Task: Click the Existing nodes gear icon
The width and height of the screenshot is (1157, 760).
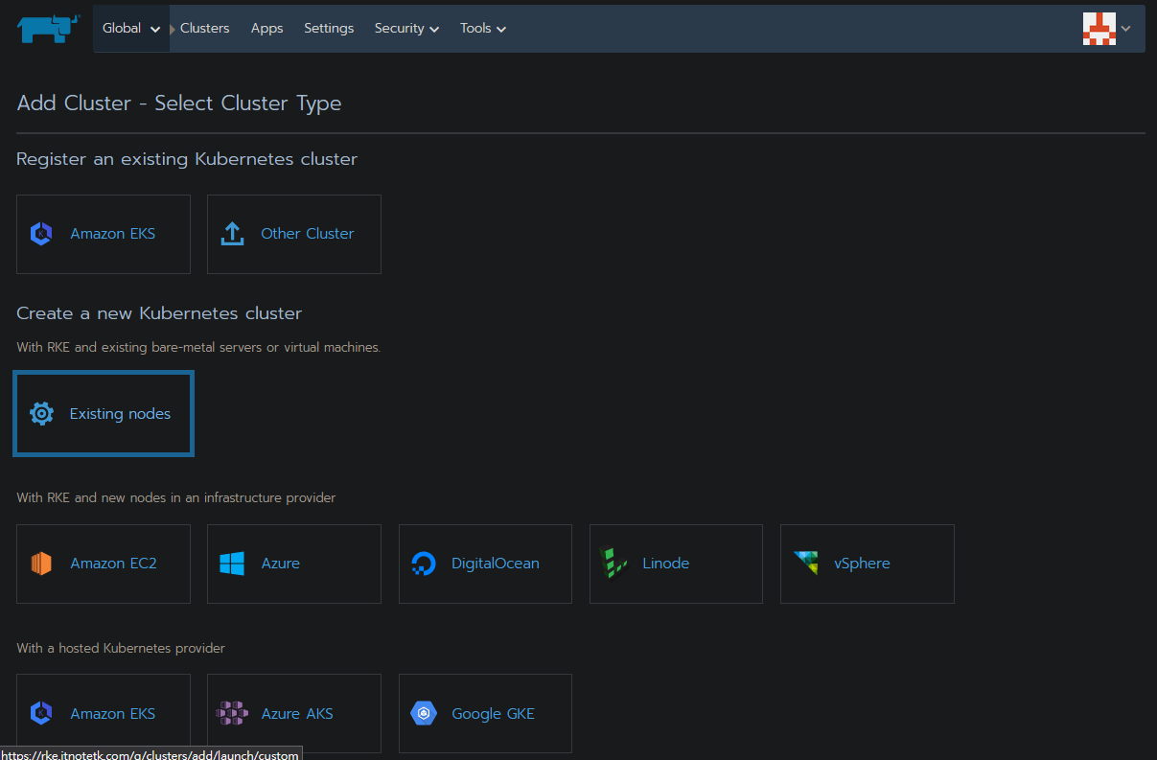Action: point(41,414)
